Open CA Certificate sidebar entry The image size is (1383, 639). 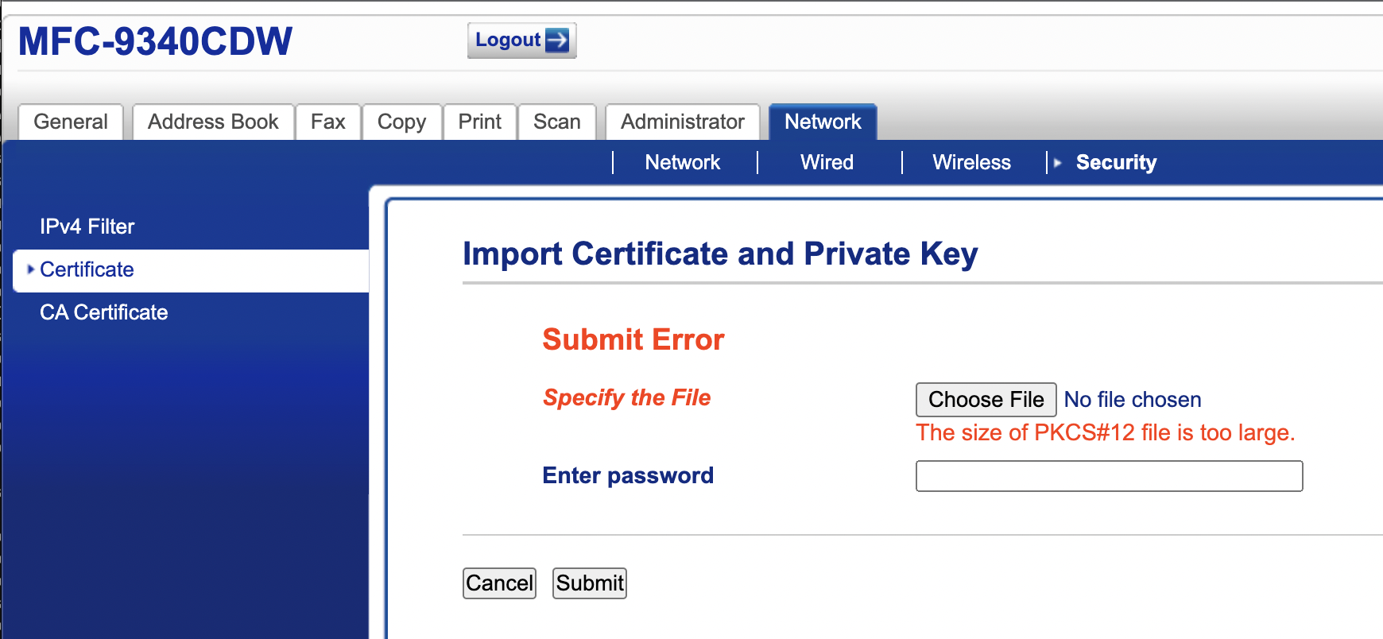[x=104, y=312]
